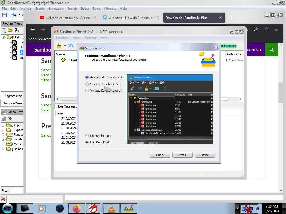Click the < Back button in Setup Wizard

[x=160, y=155]
